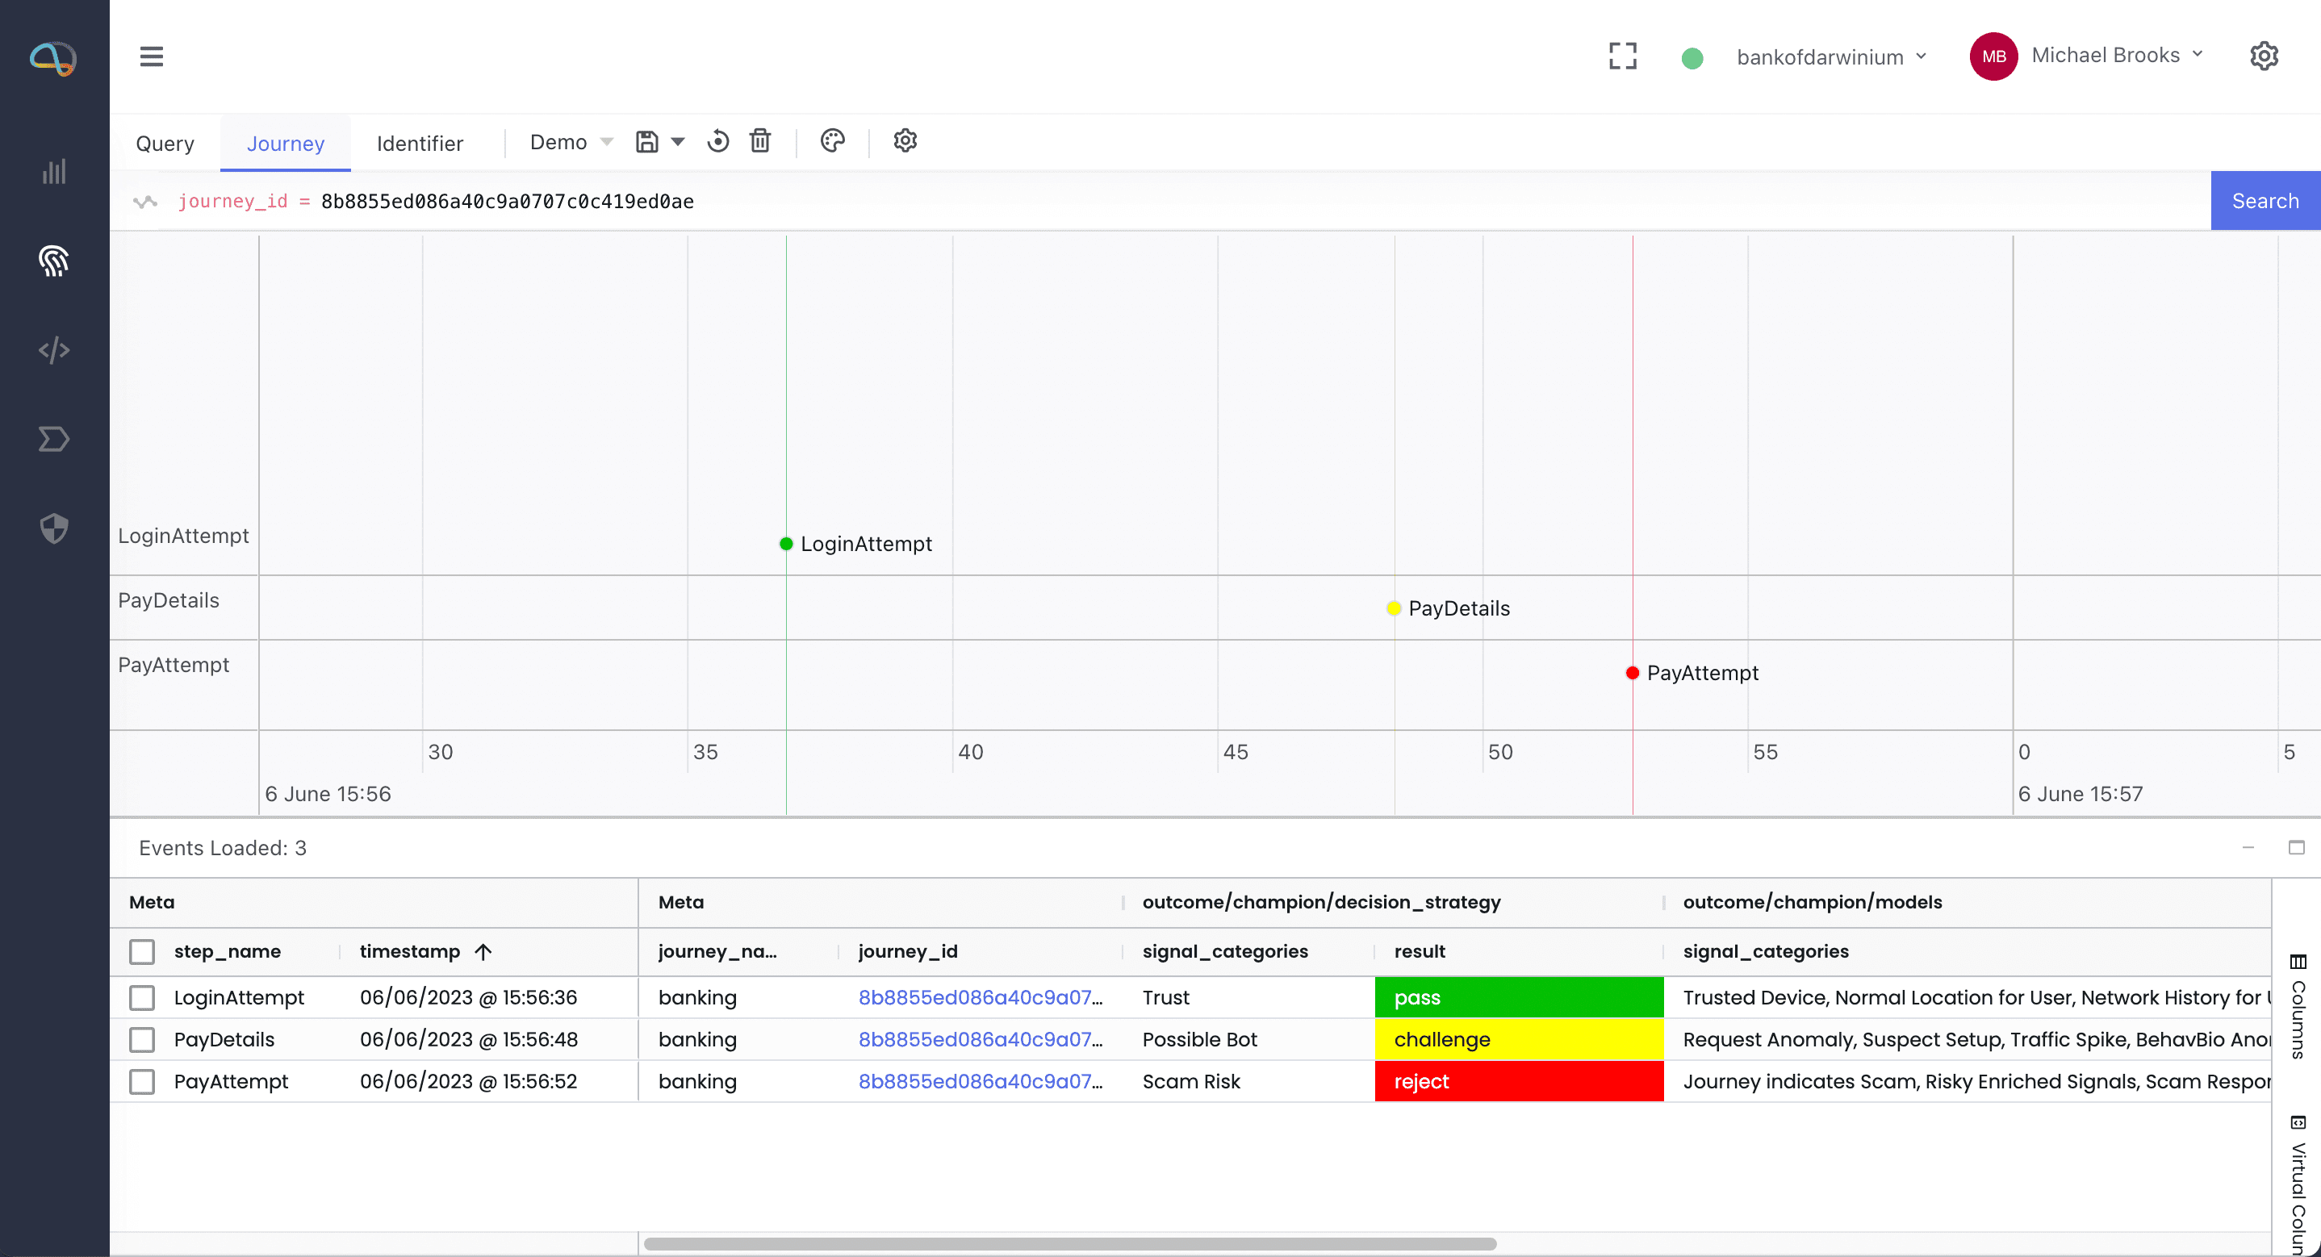Click the trash delete icon

(760, 141)
